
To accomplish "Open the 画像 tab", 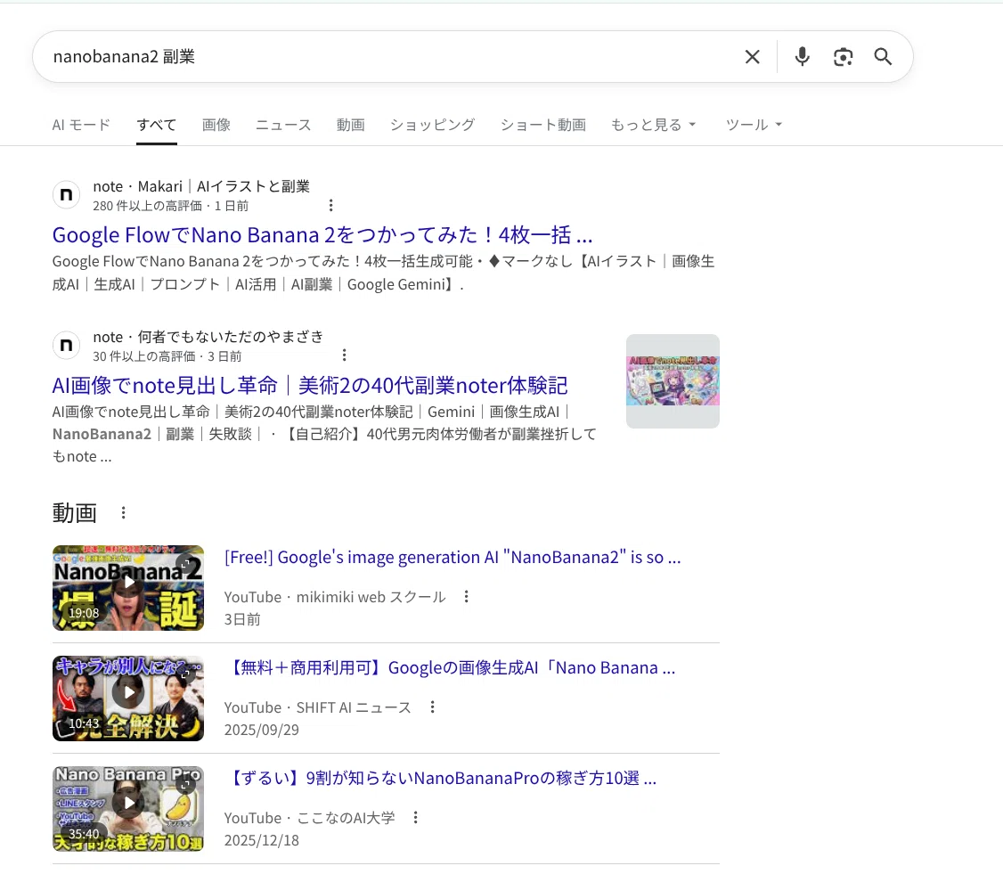I will (x=216, y=125).
